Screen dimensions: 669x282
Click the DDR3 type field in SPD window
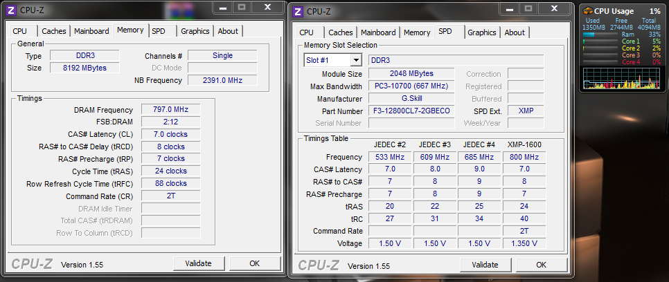456,60
